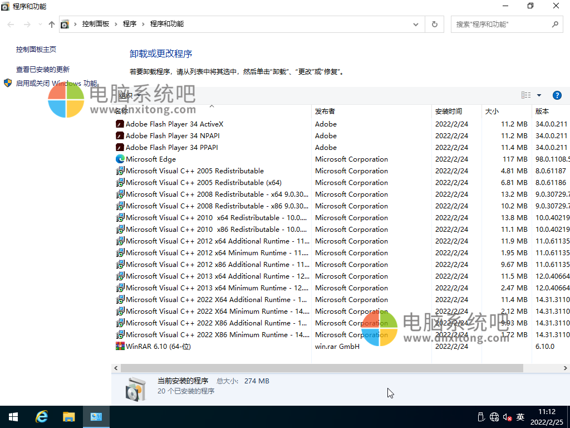Click the refresh button in address bar
Viewport: 570px width, 428px height.
[435, 25]
